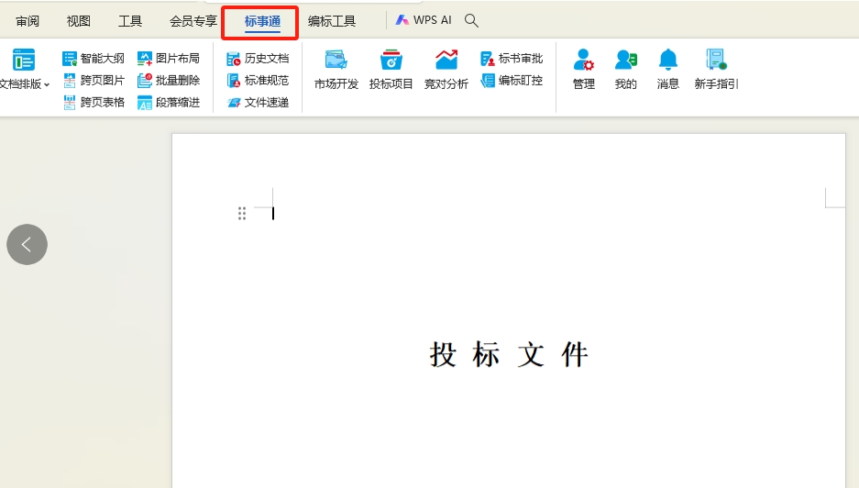Expand the 文档排版 dropdown arrow
The height and width of the screenshot is (488, 859).
click(47, 84)
